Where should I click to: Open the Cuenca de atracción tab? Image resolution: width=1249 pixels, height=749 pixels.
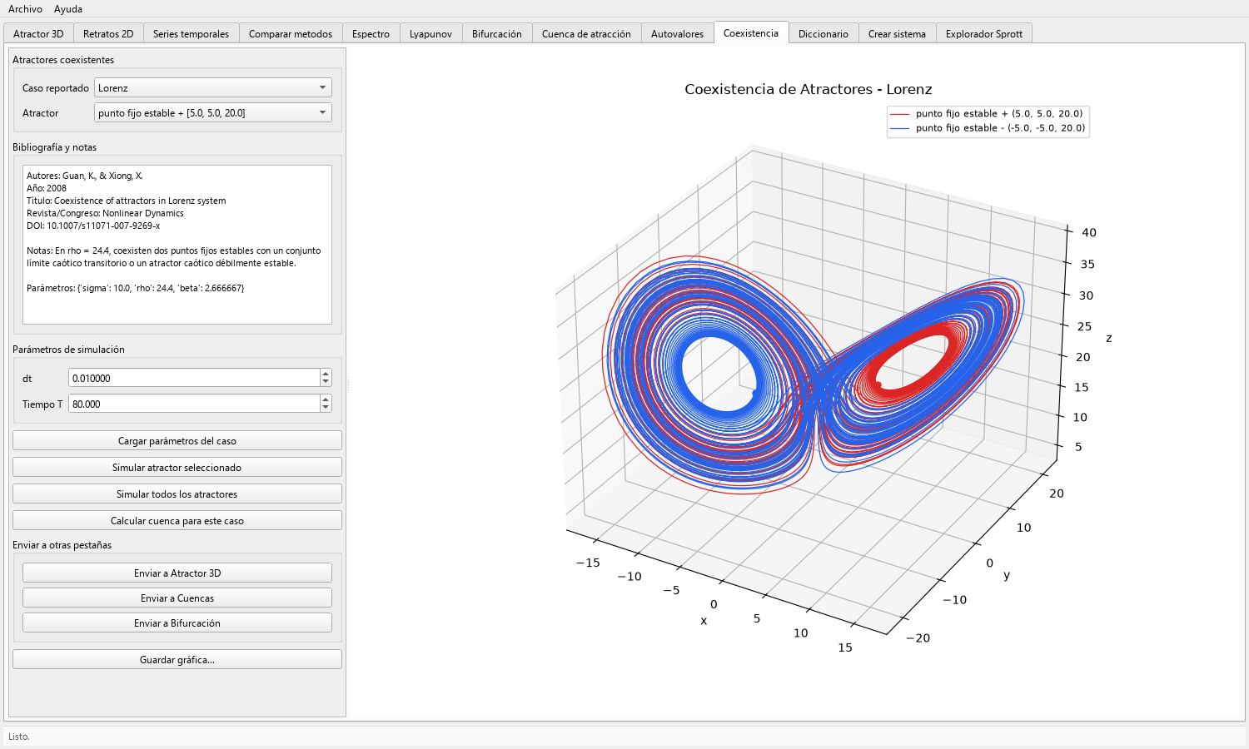586,34
